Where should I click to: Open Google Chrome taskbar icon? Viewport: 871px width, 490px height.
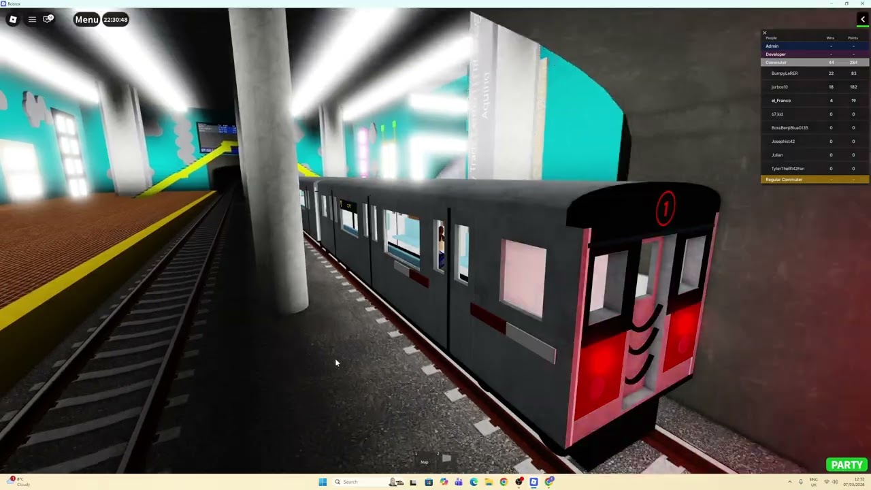point(504,482)
